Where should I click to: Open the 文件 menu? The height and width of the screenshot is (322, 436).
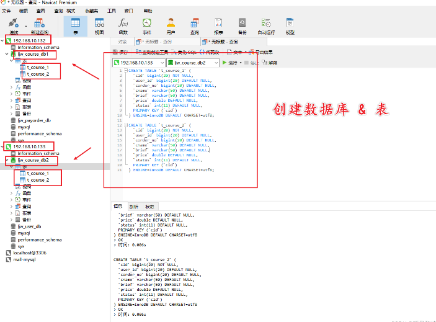[x=6, y=11]
